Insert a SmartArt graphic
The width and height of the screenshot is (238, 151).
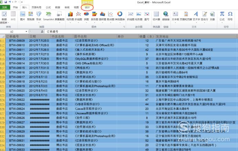click(x=49, y=16)
